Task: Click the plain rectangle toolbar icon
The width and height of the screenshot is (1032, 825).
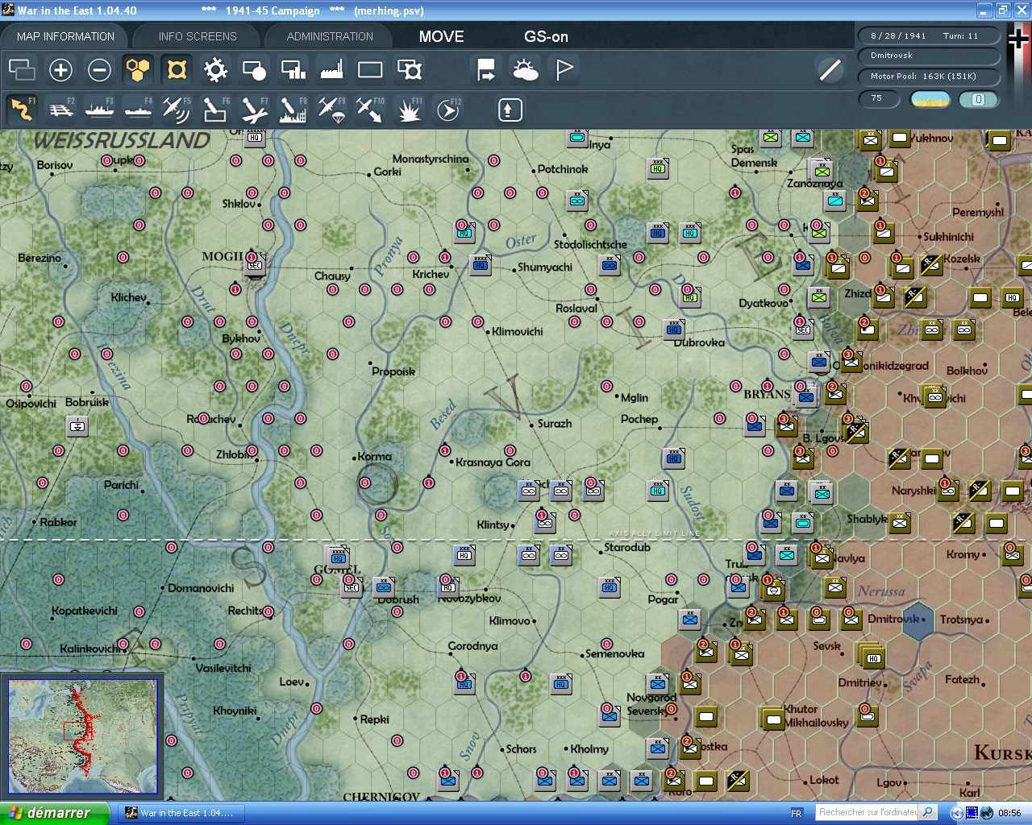Action: [x=370, y=70]
